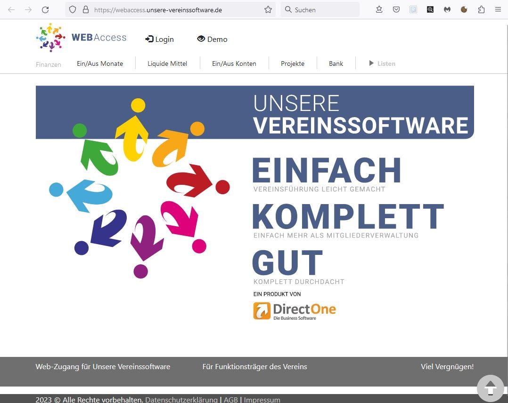The image size is (508, 403).
Task: Open the Projekte menu item
Action: tap(293, 63)
